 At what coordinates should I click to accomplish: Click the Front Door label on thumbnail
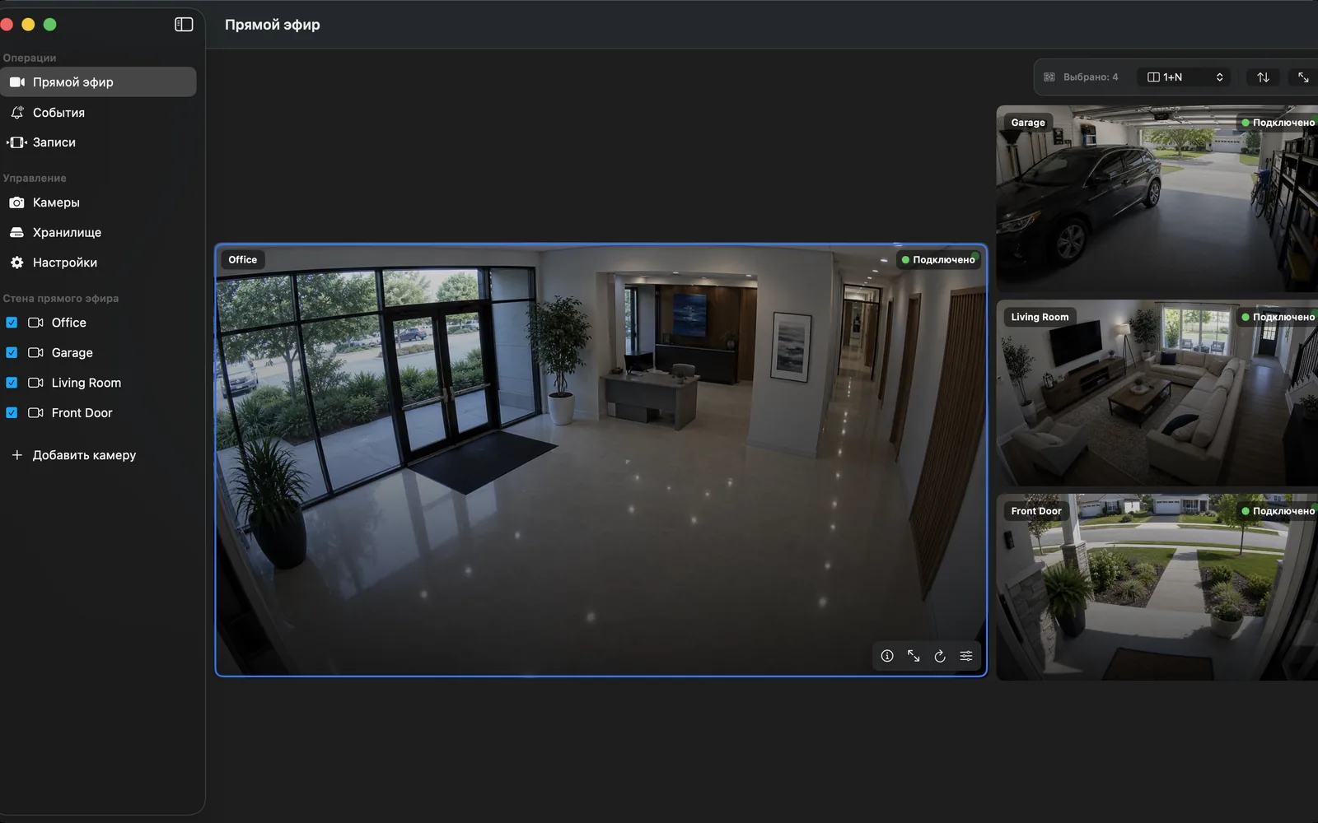click(x=1036, y=511)
